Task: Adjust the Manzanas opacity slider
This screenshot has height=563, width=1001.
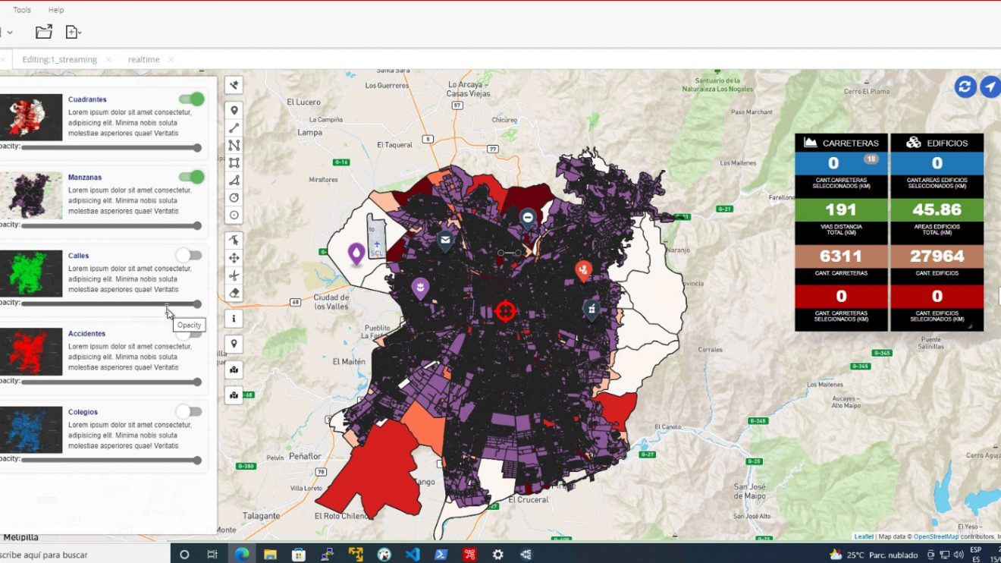Action: tap(111, 225)
